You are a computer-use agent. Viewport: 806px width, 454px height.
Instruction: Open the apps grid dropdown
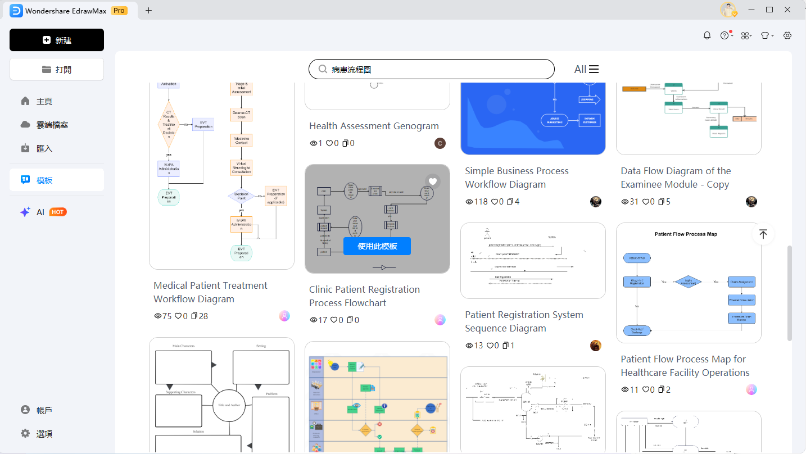click(746, 35)
